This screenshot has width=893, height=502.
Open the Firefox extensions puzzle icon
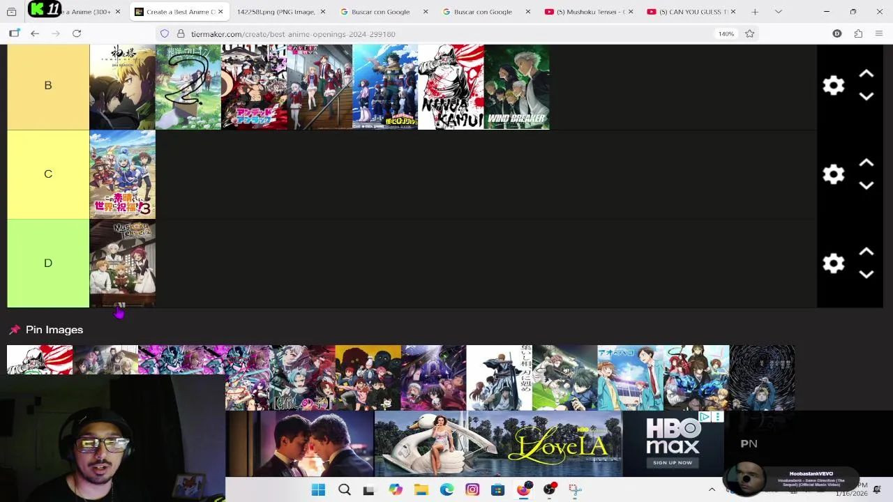pos(858,33)
